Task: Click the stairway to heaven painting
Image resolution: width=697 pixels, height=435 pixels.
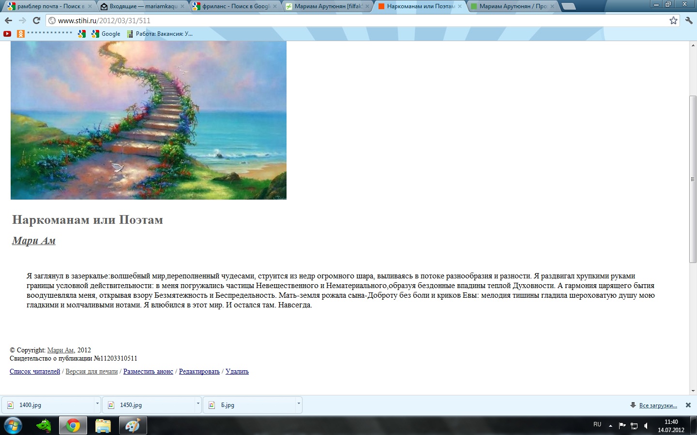Action: coord(149,120)
